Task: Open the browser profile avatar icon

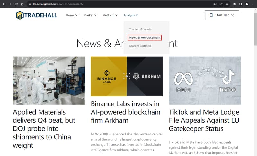Action: click(x=247, y=4)
